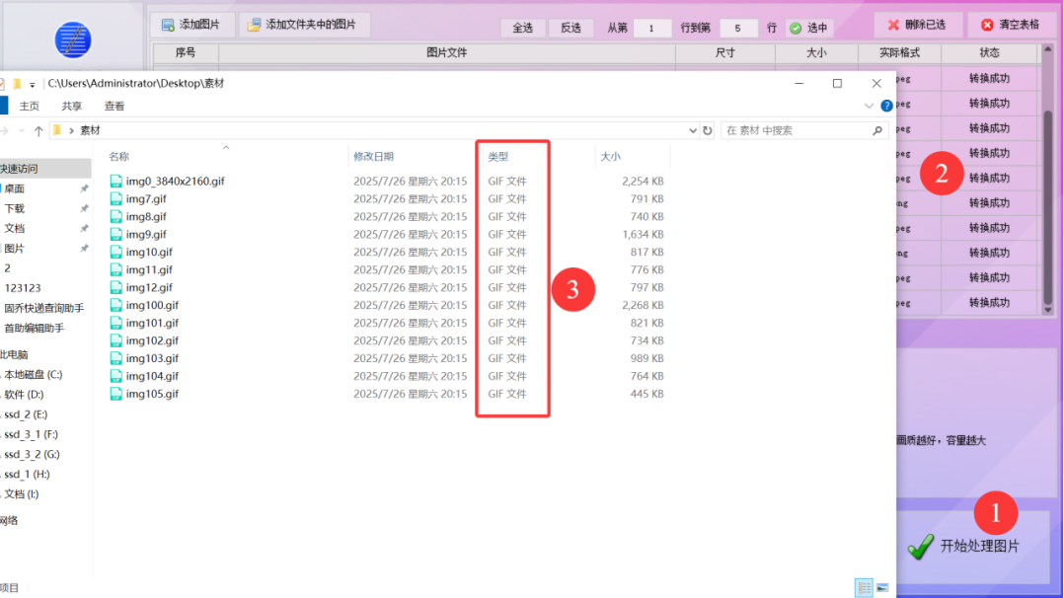
Task: Click the 反选 invert selection button
Action: point(570,28)
